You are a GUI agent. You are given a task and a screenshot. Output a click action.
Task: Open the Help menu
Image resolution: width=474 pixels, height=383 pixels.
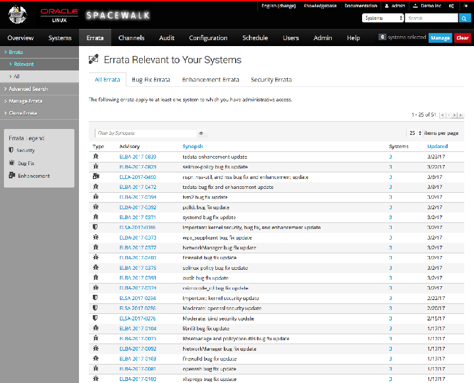pos(353,38)
